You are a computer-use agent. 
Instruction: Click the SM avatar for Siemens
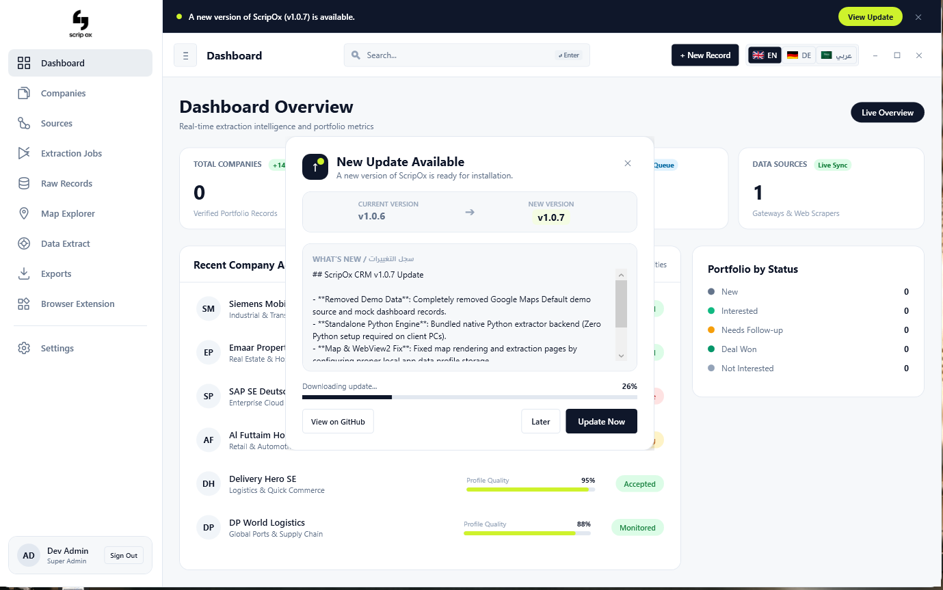point(209,309)
